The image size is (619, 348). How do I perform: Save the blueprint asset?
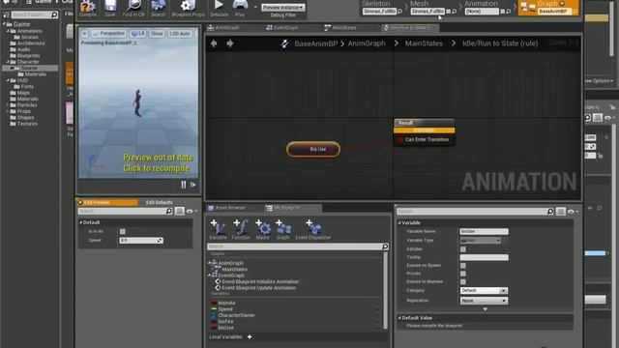tap(110, 8)
